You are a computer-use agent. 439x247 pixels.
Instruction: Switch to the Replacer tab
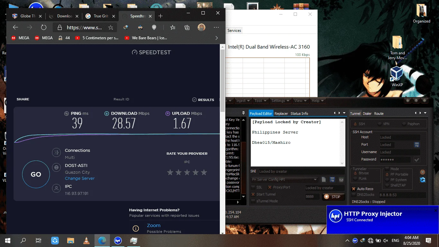(x=281, y=114)
